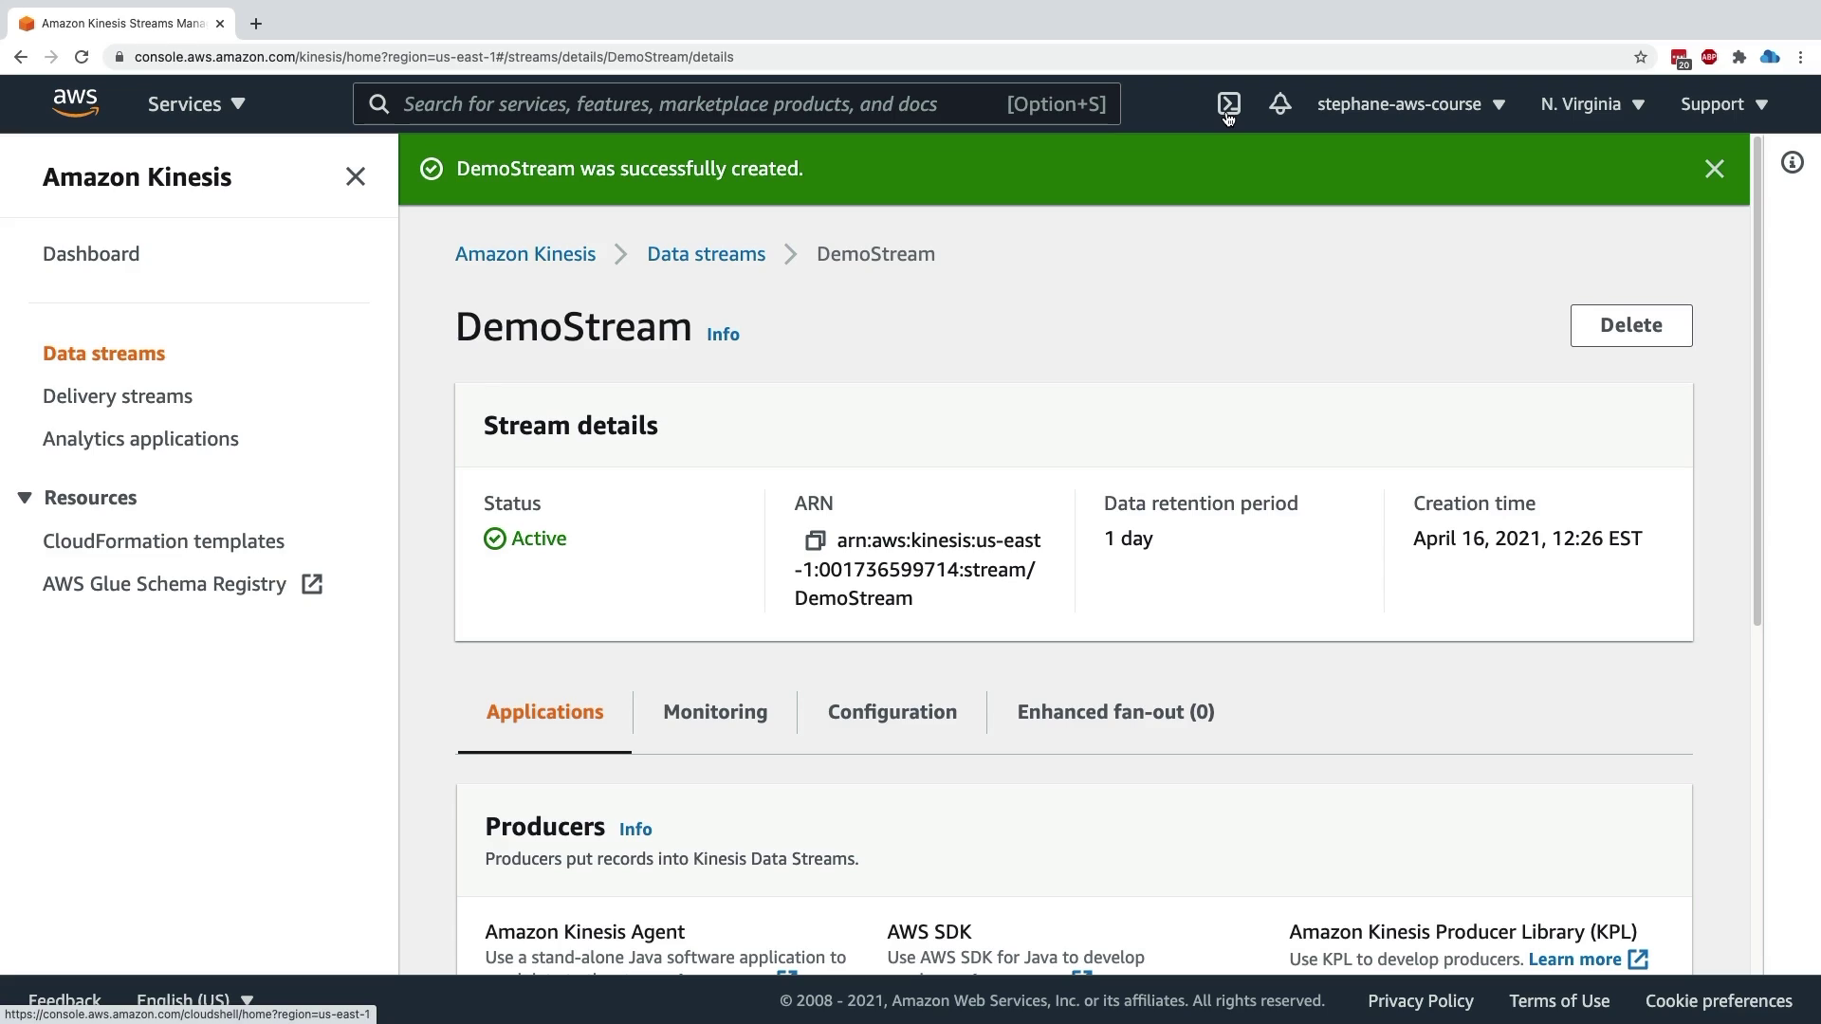Image resolution: width=1821 pixels, height=1024 pixels.
Task: Open Data streams breadcrumb link
Action: (x=706, y=254)
